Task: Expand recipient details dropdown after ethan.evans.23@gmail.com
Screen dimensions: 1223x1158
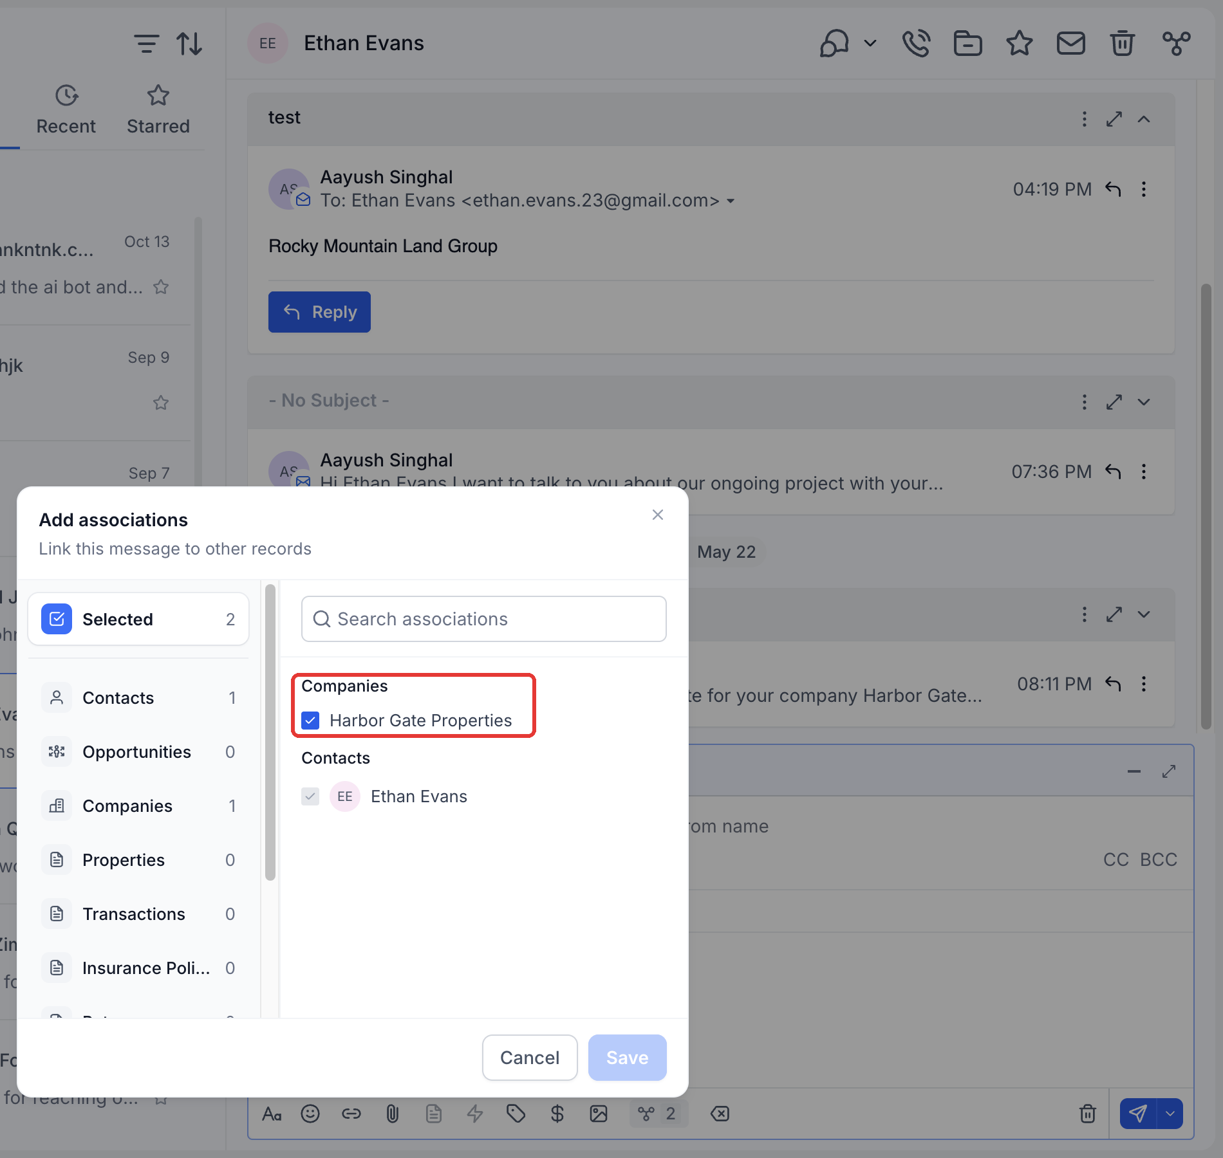Action: tap(731, 201)
